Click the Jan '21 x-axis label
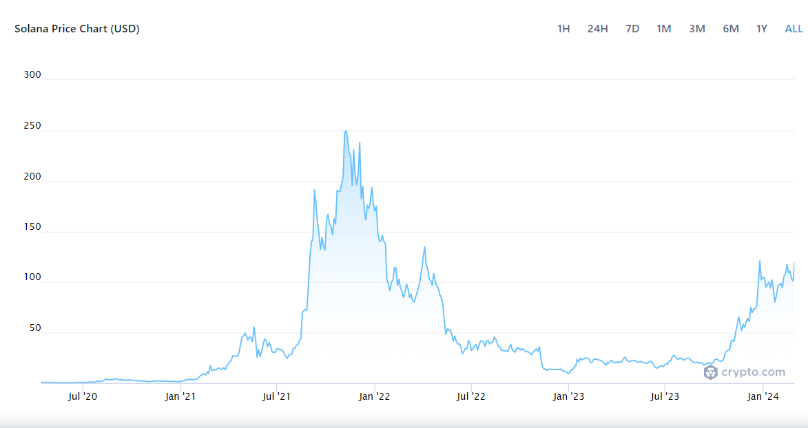Viewport: 808px width, 428px height. coord(180,396)
